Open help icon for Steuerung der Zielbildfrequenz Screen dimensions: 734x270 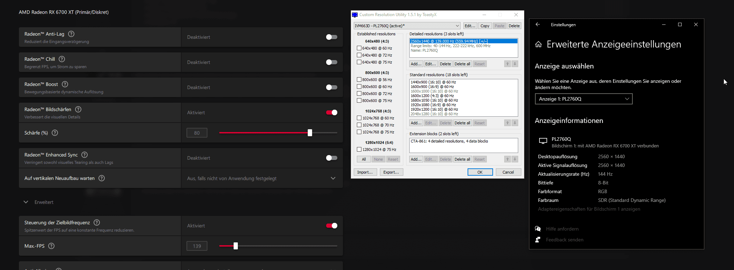(x=97, y=222)
